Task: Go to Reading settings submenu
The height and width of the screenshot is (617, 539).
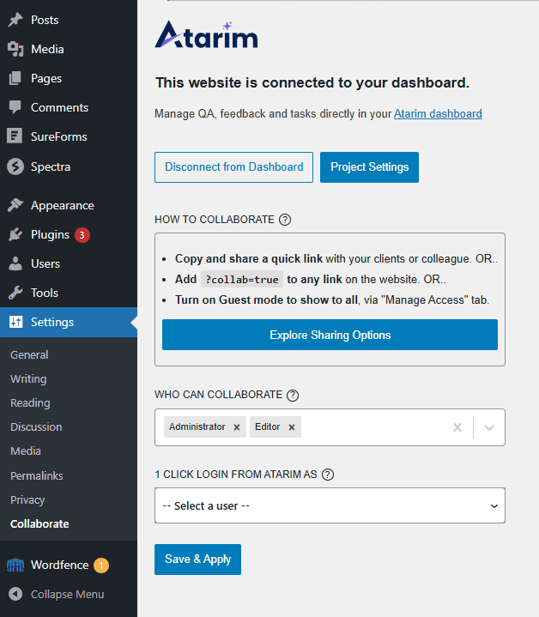Action: (x=30, y=403)
